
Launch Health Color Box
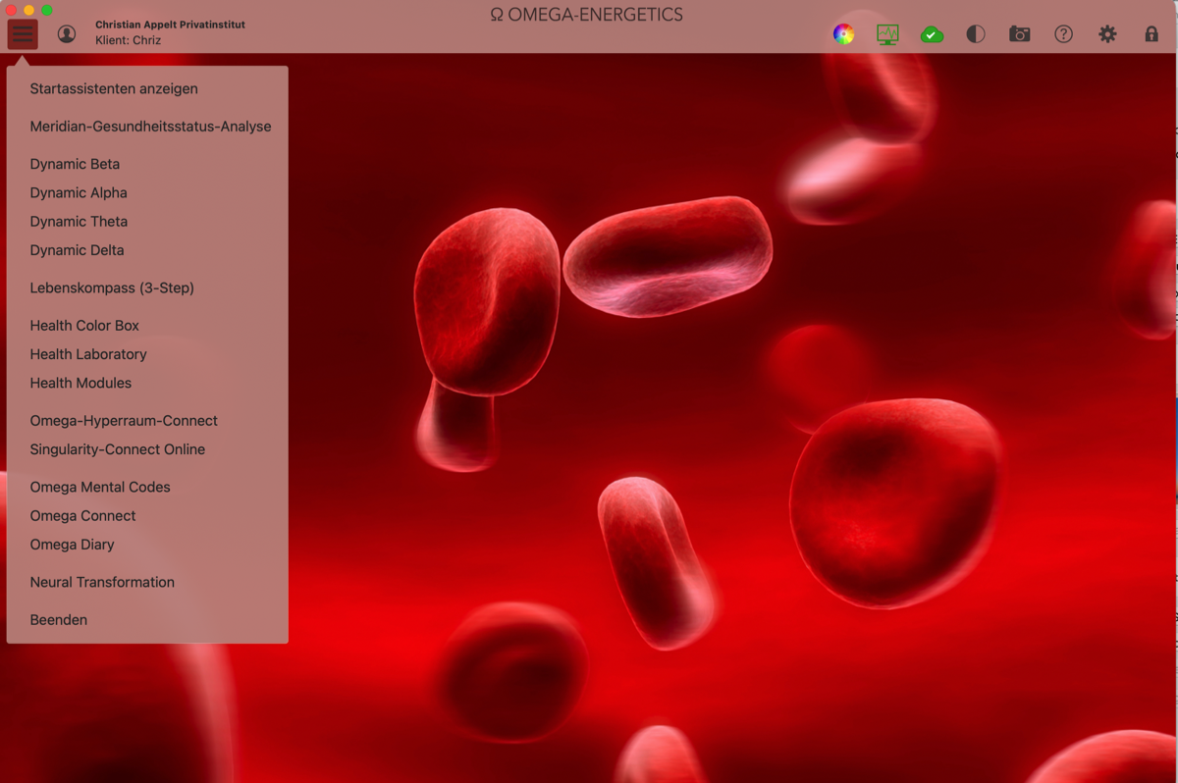point(84,326)
